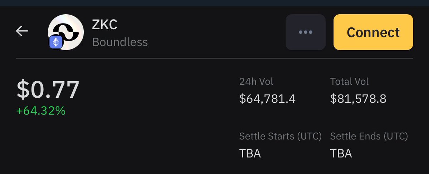Click the Settle Starts (UTC) label
The height and width of the screenshot is (174, 429).
281,136
